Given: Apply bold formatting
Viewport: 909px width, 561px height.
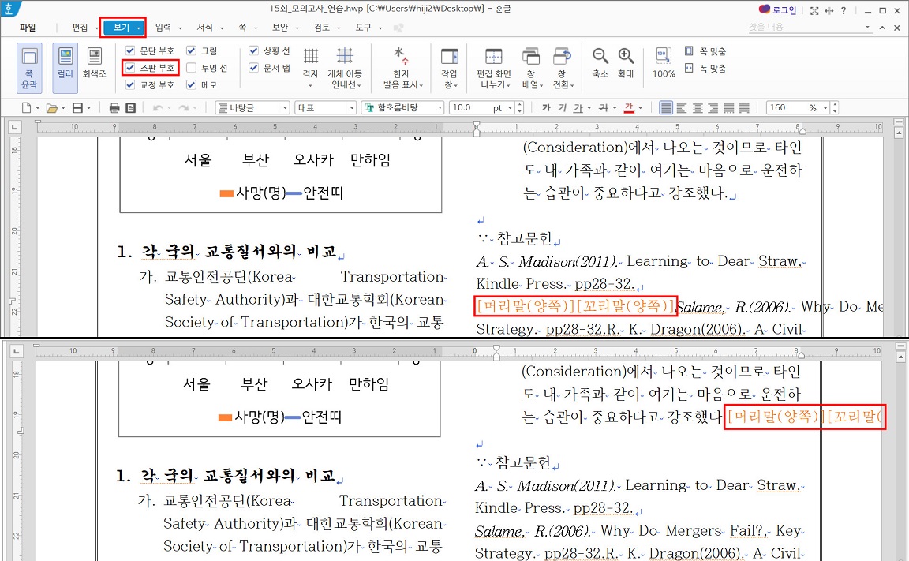Looking at the screenshot, I should [x=546, y=108].
